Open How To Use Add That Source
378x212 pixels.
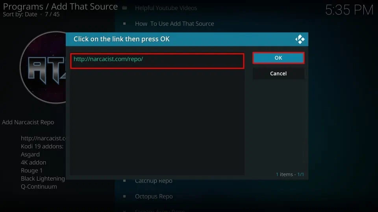coord(174,24)
